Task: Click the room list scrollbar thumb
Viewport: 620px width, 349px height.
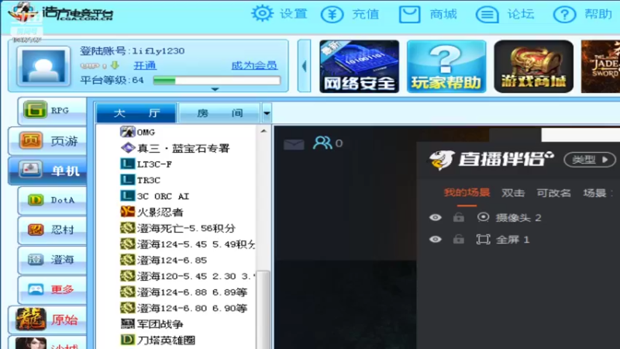Action: coord(263,309)
